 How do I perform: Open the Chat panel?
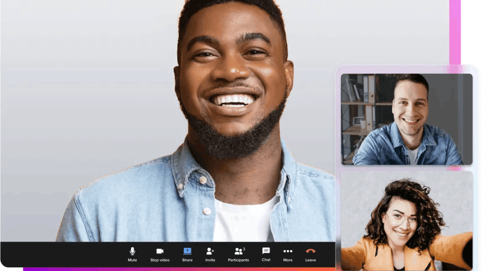point(266,254)
